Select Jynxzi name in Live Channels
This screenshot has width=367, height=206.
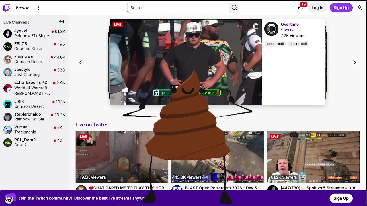(x=21, y=31)
